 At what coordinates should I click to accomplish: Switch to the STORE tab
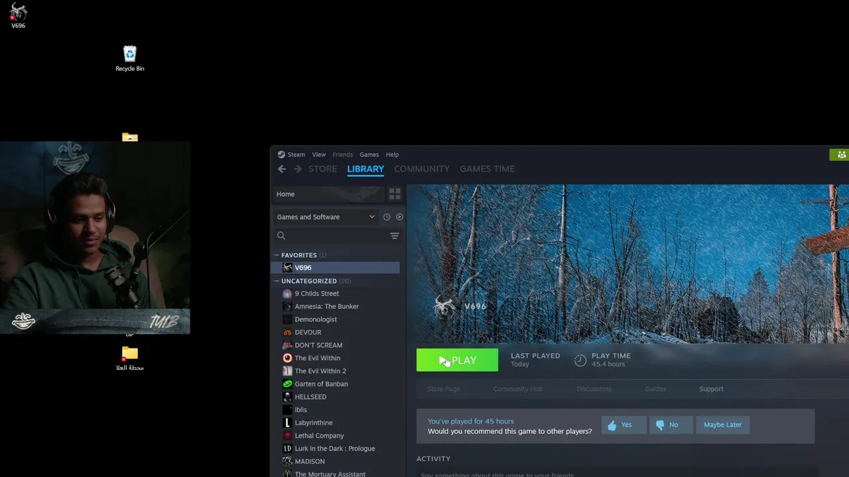click(x=322, y=169)
